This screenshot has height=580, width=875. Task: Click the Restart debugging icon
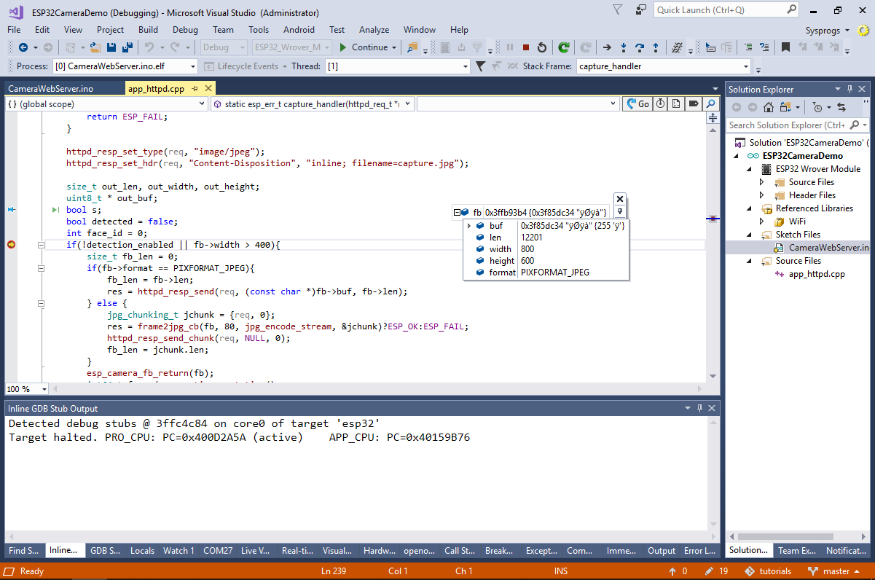point(542,47)
